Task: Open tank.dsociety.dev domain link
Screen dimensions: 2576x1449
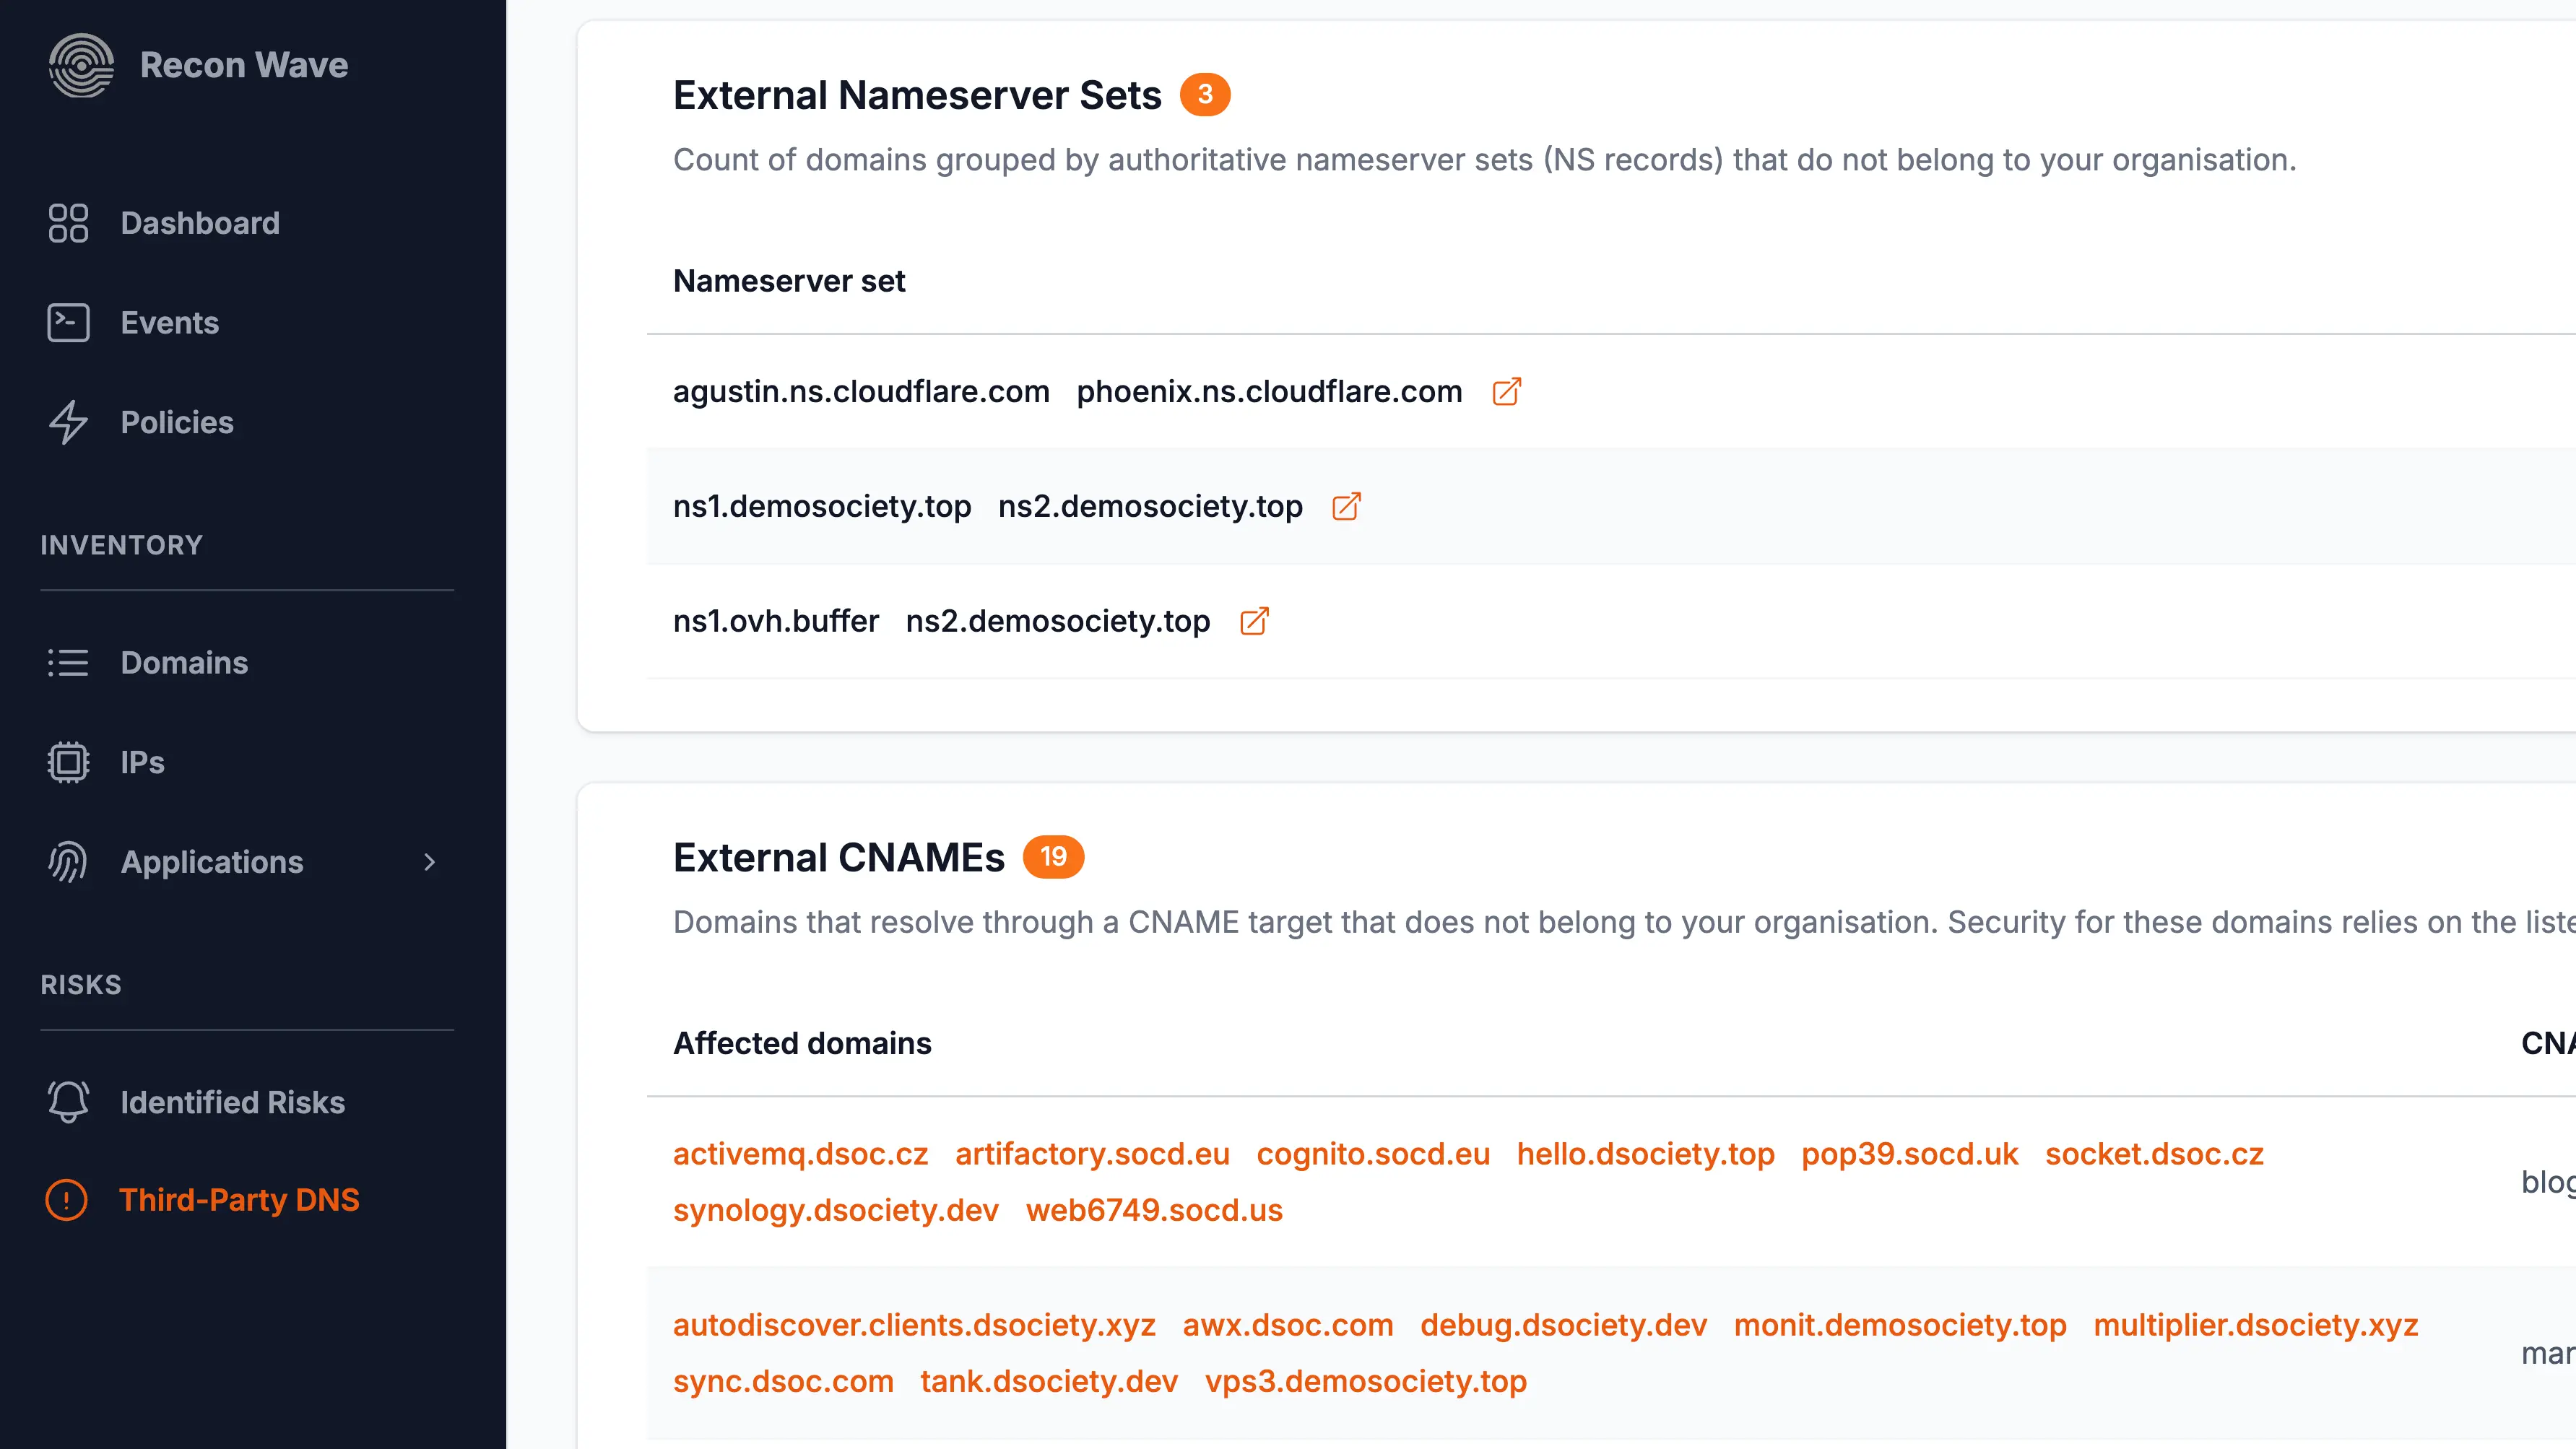Action: click(x=1049, y=1381)
